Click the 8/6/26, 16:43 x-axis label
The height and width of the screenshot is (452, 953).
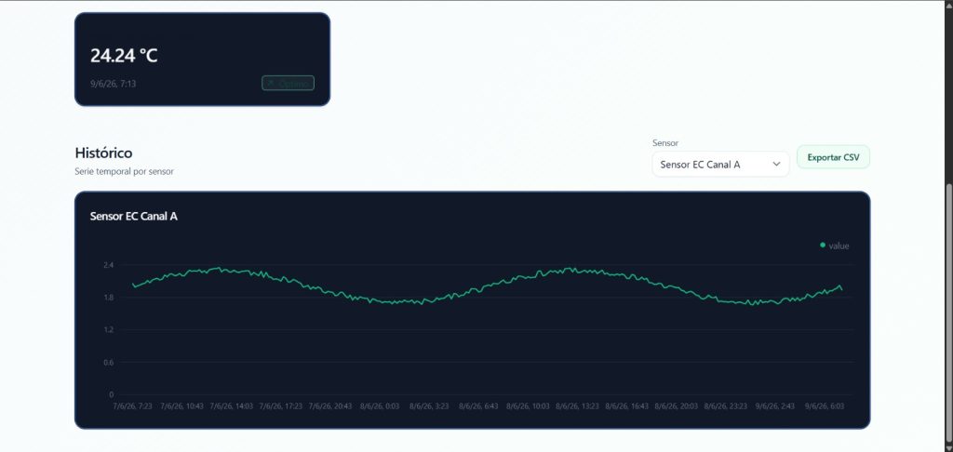tap(627, 405)
